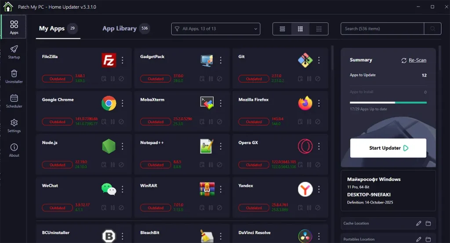Open the Uninstaller section in sidebar
This screenshot has width=450, height=243.
tap(14, 76)
